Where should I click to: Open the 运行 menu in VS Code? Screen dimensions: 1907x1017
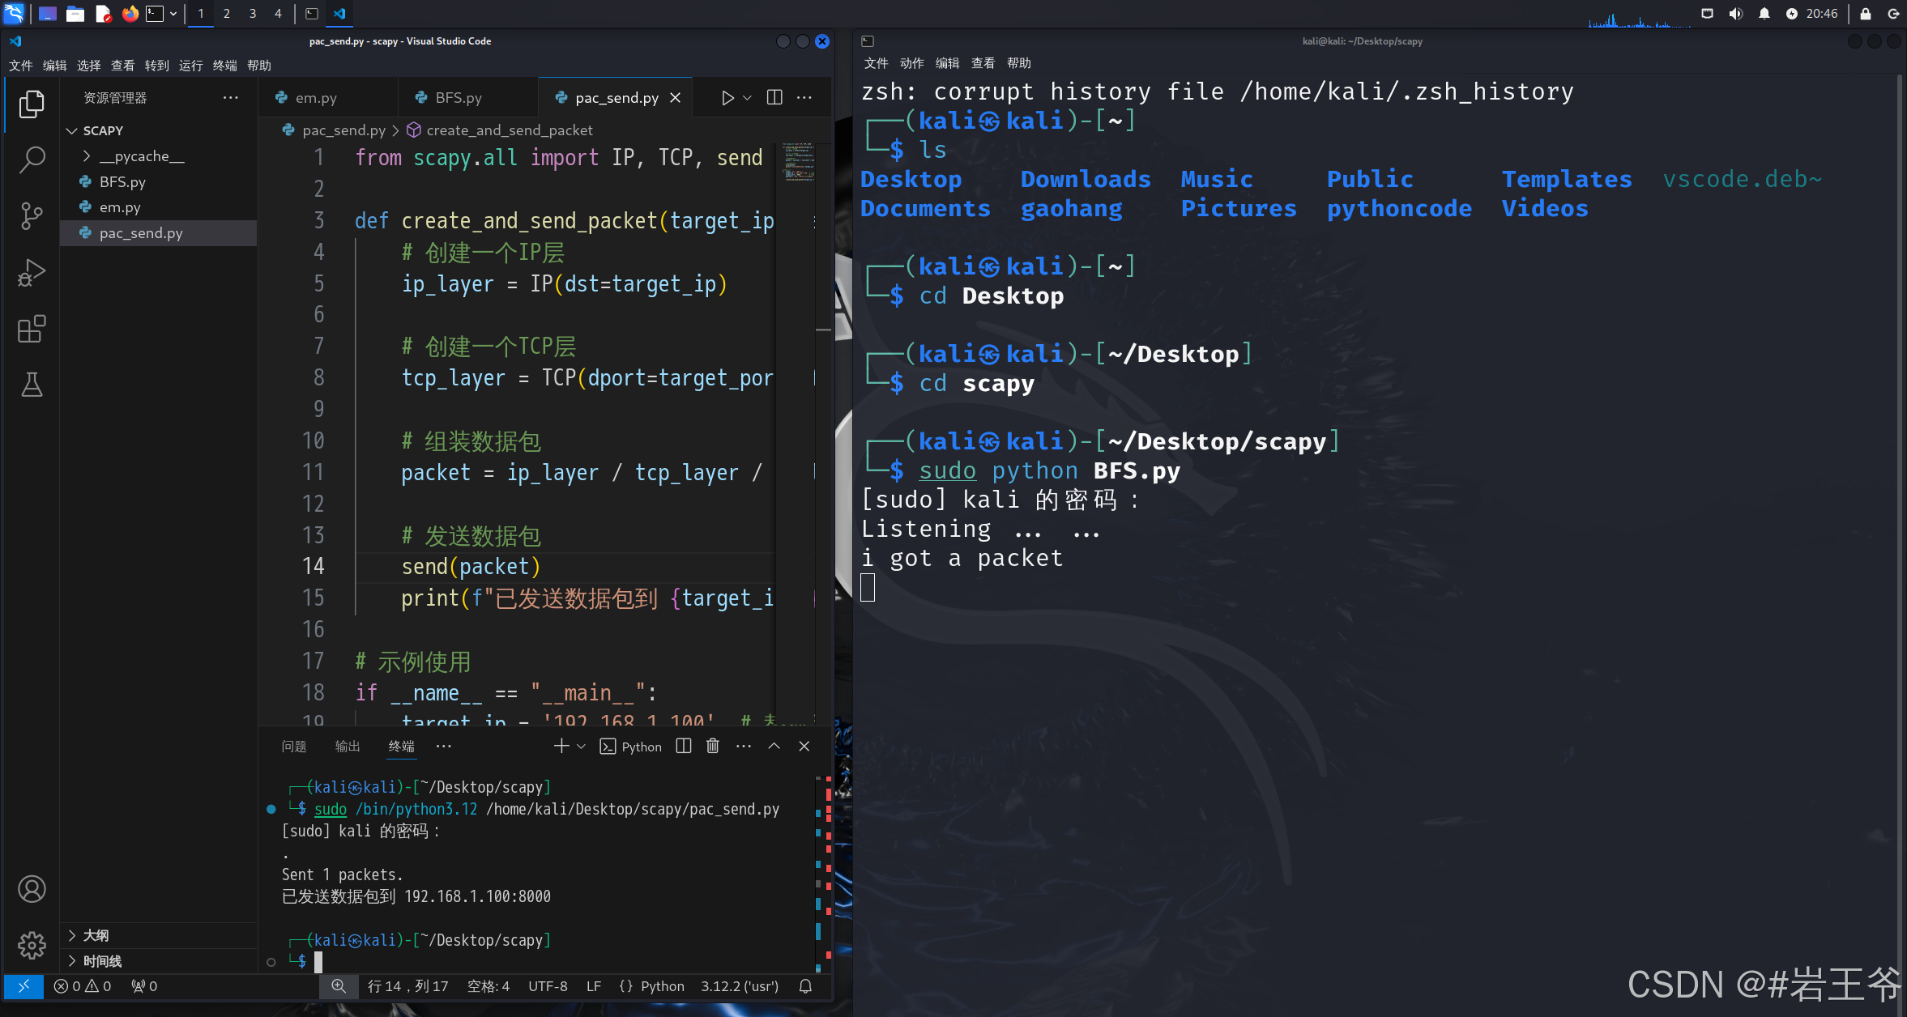[x=190, y=66]
